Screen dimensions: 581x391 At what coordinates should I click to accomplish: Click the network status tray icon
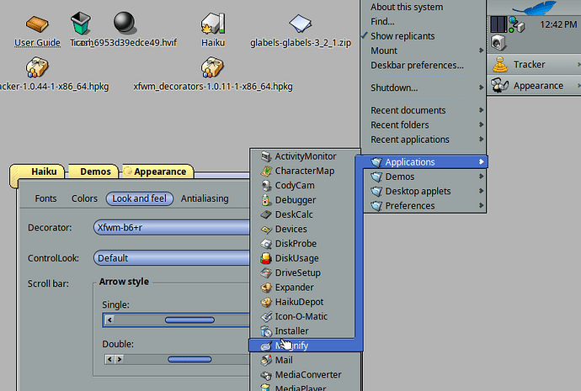pyautogui.click(x=516, y=24)
